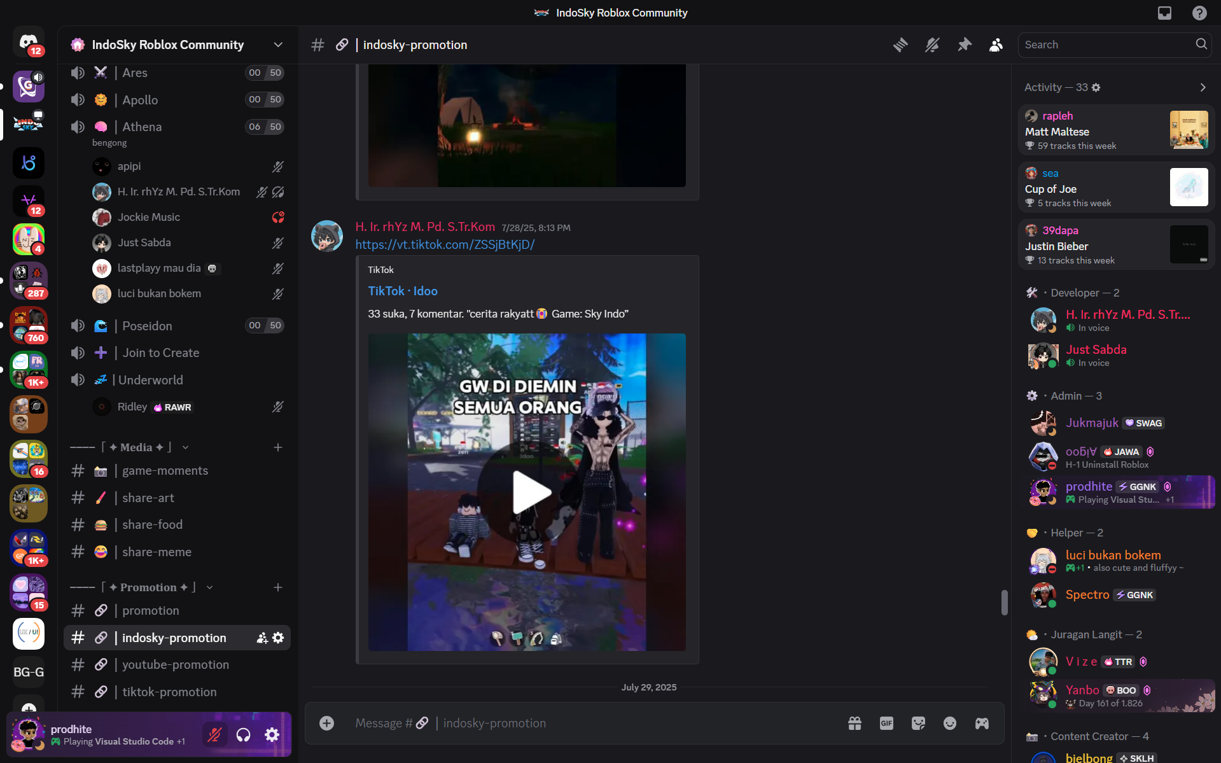Viewport: 1221px width, 763px height.
Task: Join the Poseidon voice channel
Action: pos(177,326)
